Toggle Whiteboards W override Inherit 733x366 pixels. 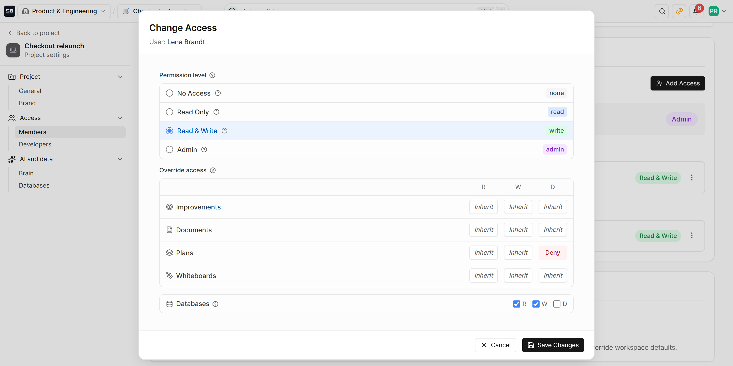pos(518,276)
